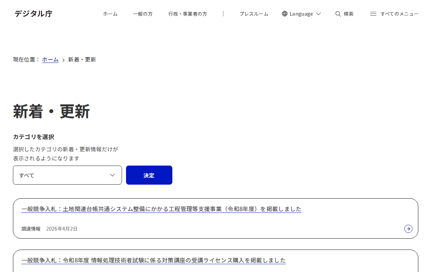Open the 行政・事業者の方 navigation item
Viewport: 436px width, 272px height.
188,14
